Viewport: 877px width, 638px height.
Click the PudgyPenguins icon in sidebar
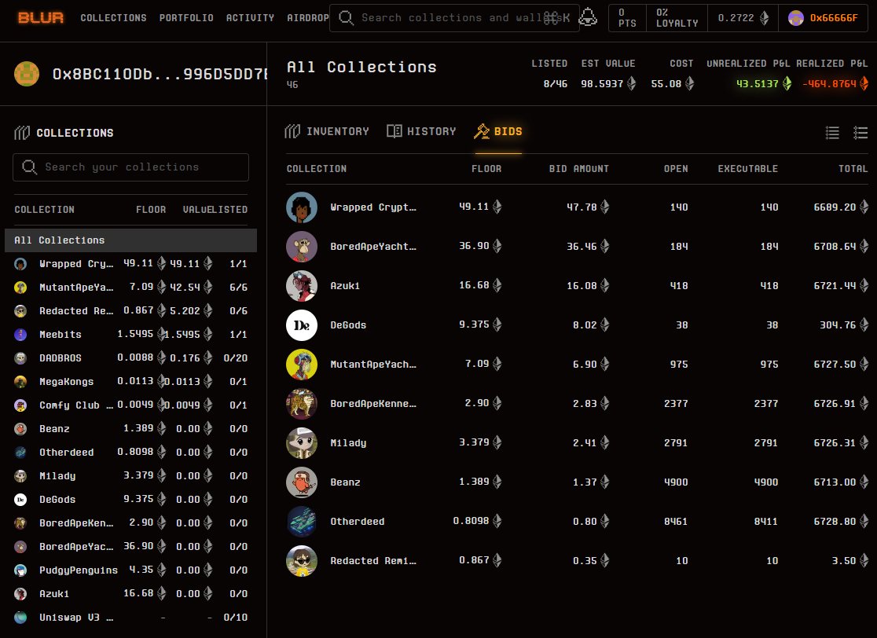[20, 570]
